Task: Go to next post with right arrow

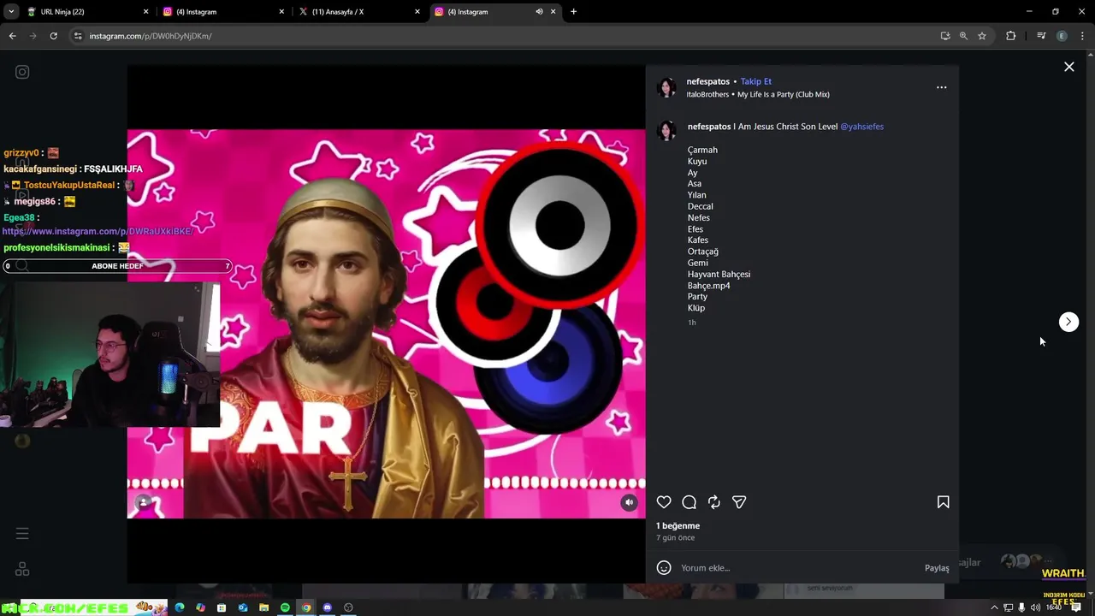Action: [1068, 322]
